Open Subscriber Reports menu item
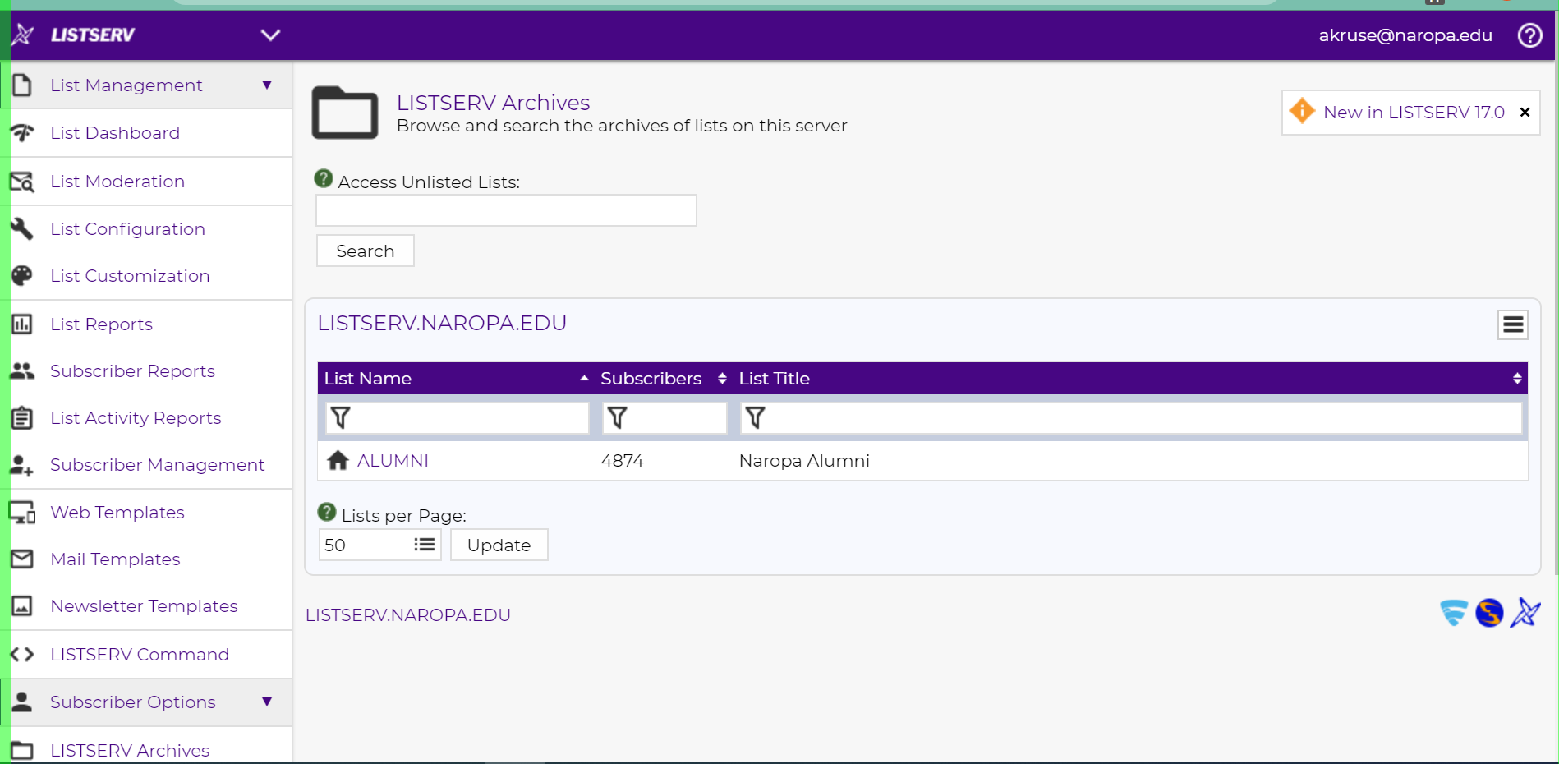The width and height of the screenshot is (1559, 764). [132, 371]
